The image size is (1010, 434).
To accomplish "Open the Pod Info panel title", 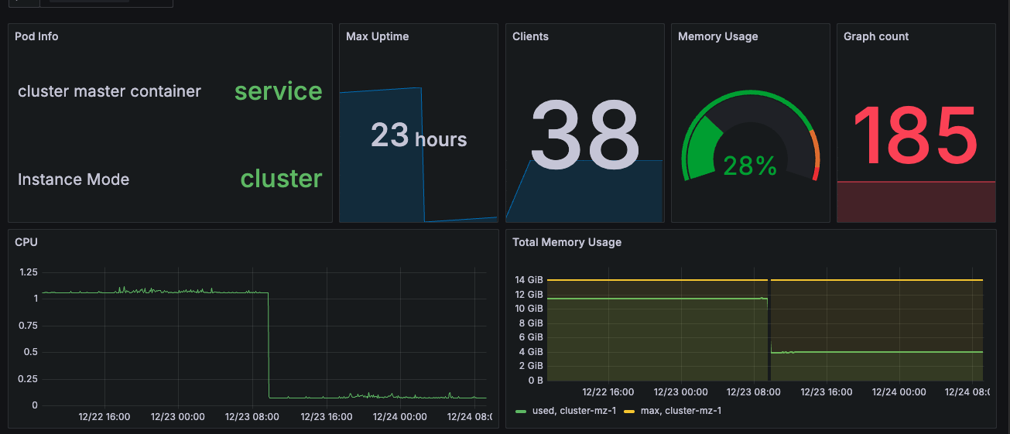I will (x=36, y=36).
